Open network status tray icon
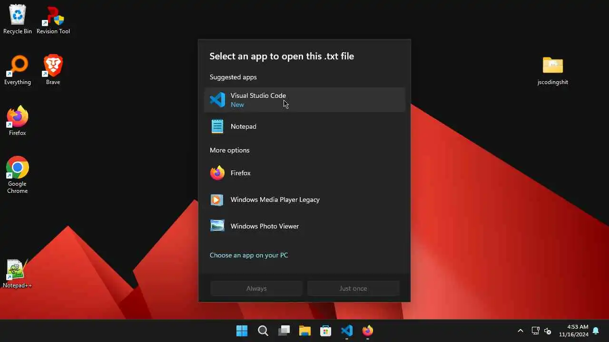This screenshot has height=342, width=609. [535, 331]
